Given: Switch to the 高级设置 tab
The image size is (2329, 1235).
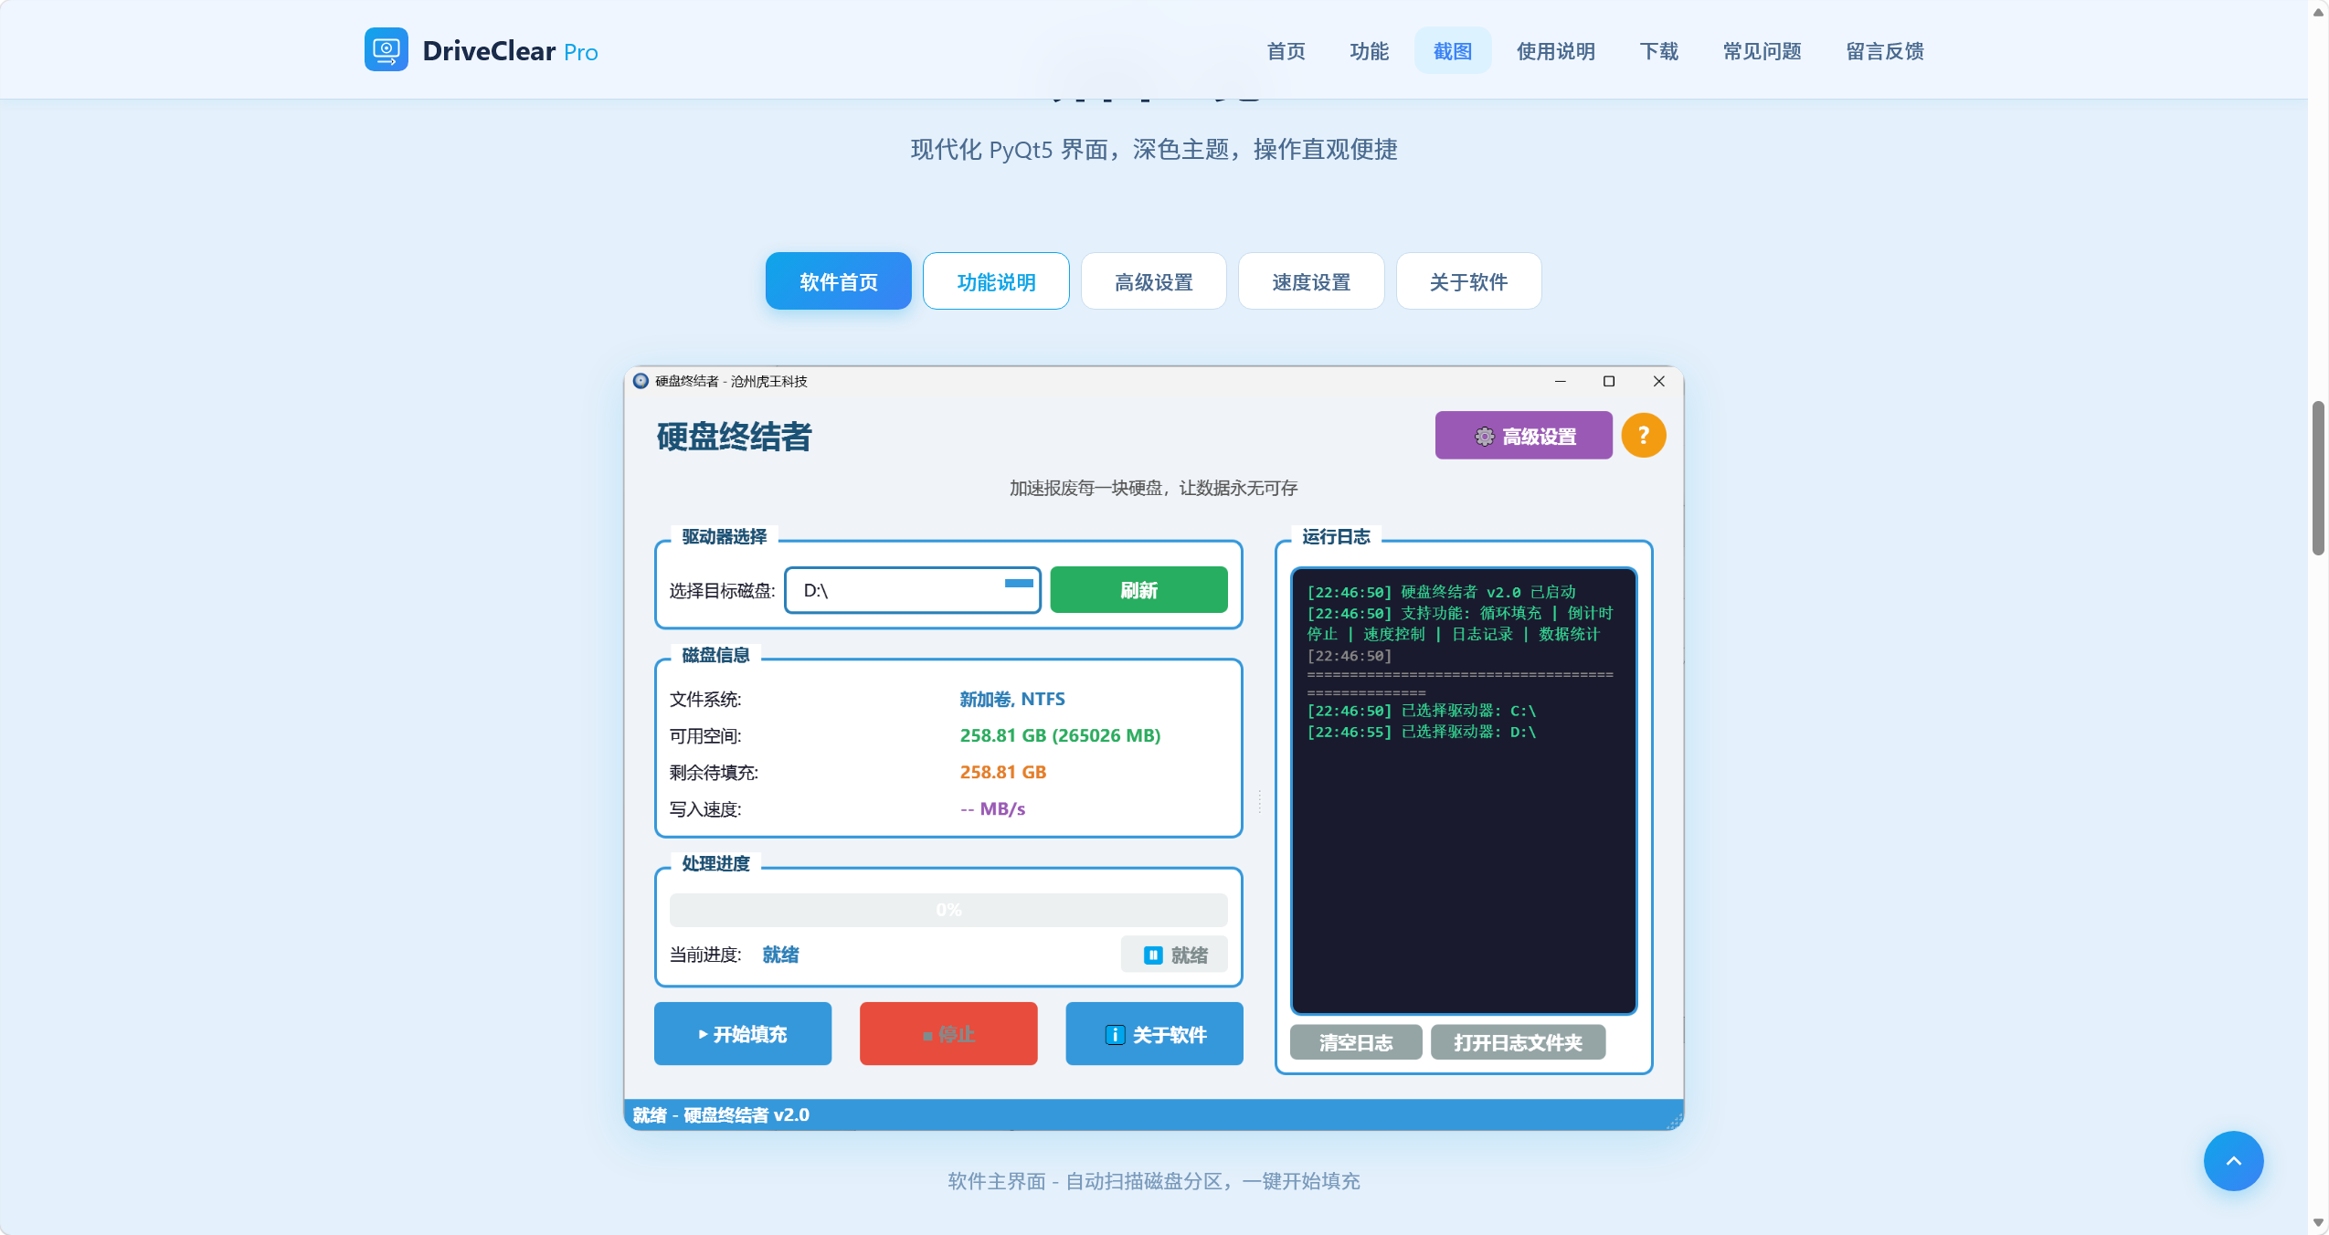Looking at the screenshot, I should coord(1154,281).
